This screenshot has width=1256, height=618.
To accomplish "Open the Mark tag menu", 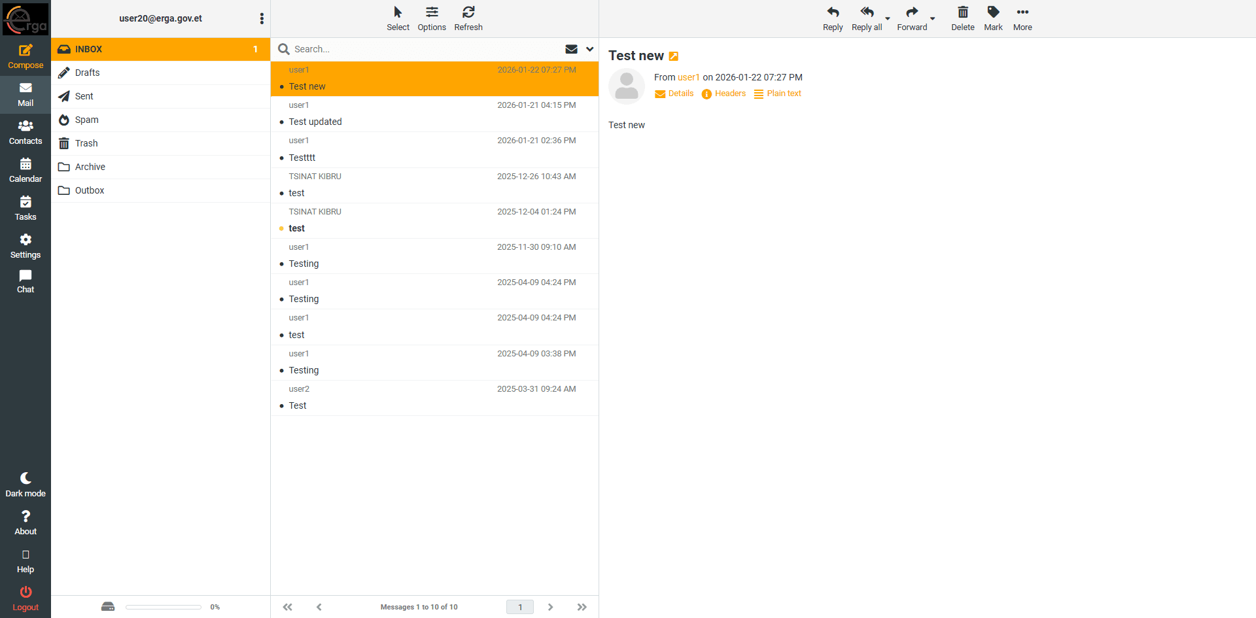I will pos(993,19).
